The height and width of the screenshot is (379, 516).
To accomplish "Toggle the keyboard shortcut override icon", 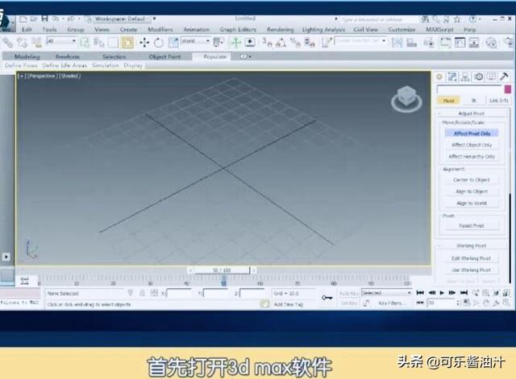I will click(250, 42).
